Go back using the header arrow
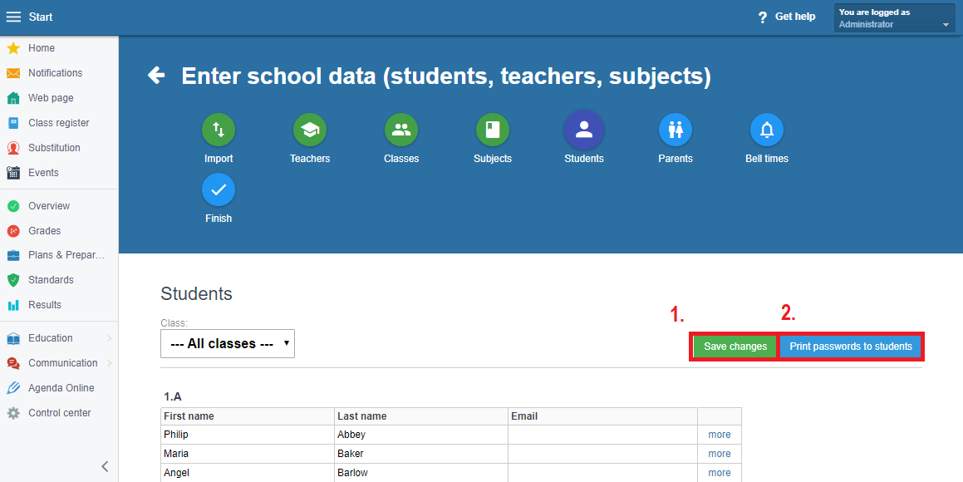The image size is (963, 482). coord(156,76)
